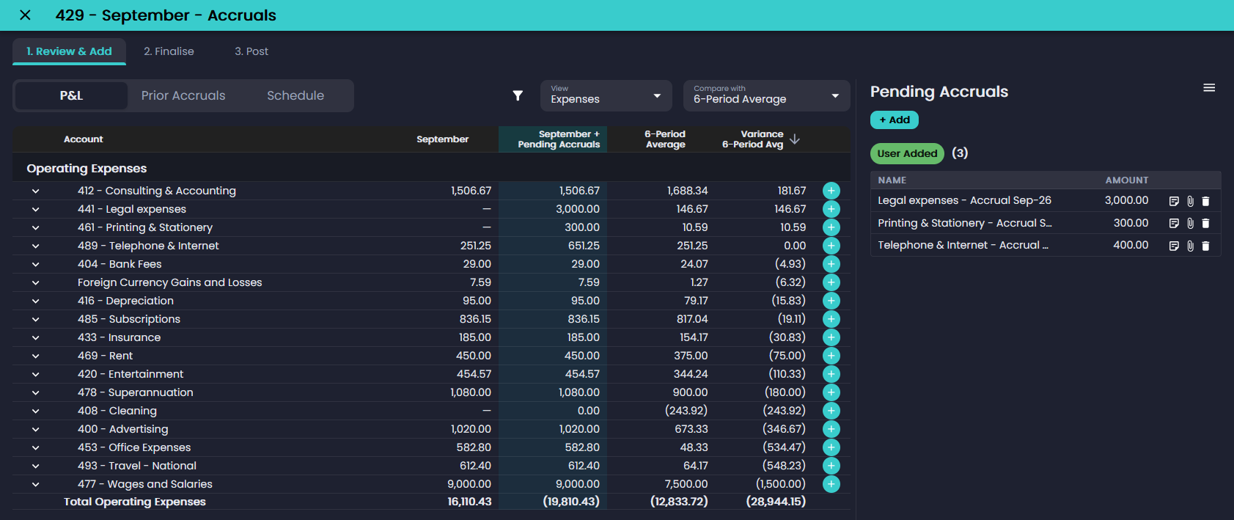Viewport: 1234px width, 520px height.
Task: Close the Accruals screen with X
Action: 25,15
